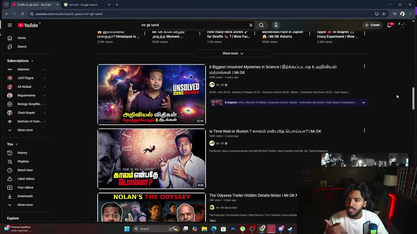Open options for Apple vs Magnet short
This screenshot has height=234, width=417.
coord(365,33)
